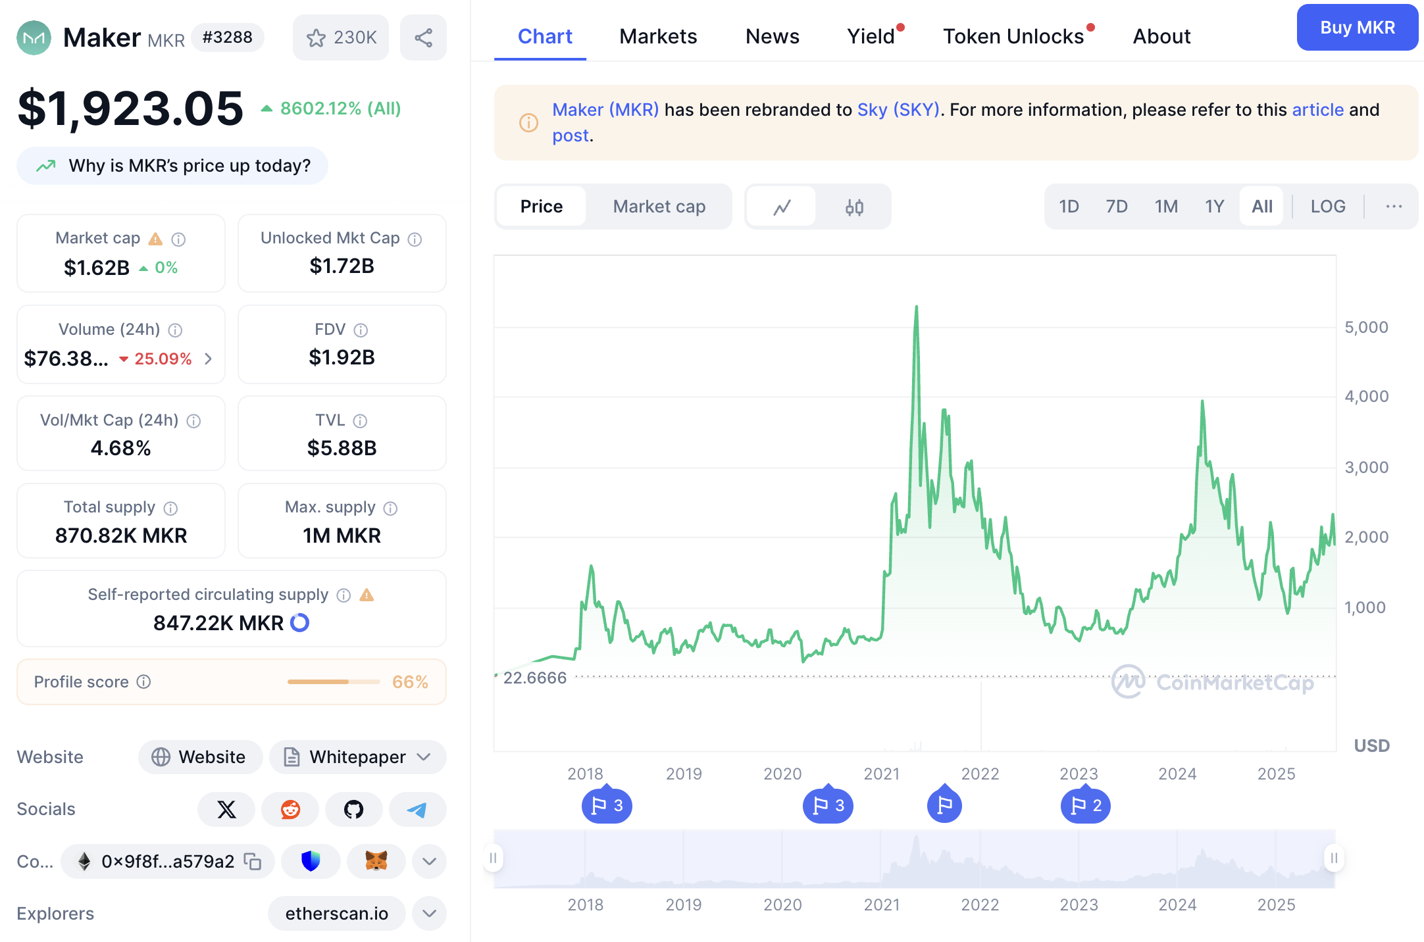
Task: Click the blue shield wallet icon
Action: [311, 861]
